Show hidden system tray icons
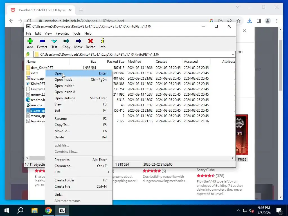 point(238,210)
